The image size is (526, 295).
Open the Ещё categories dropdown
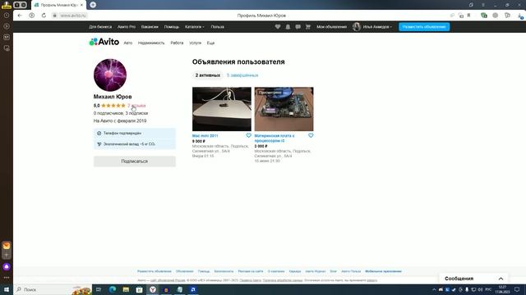tap(210, 43)
